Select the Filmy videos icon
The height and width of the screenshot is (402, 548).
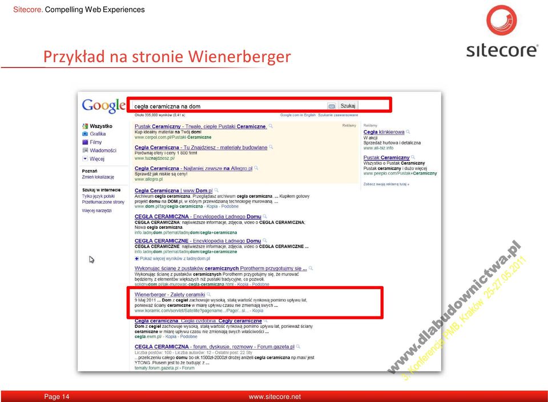point(85,142)
